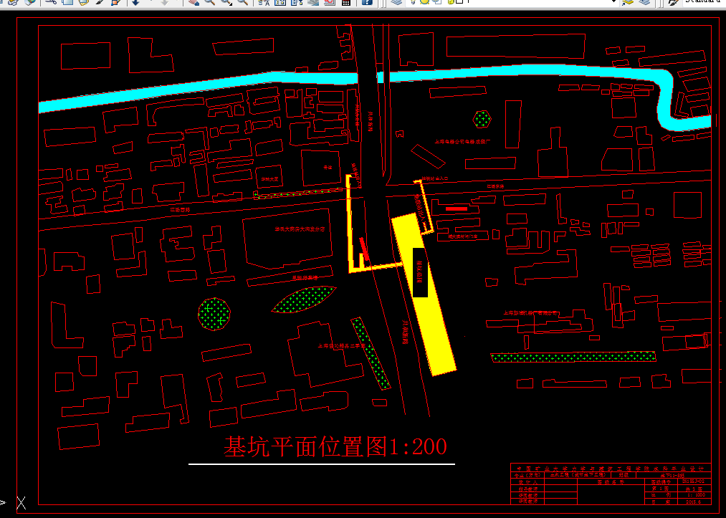Activate the Pan realtime hand tool
The height and width of the screenshot is (518, 726).
[x=194, y=2]
